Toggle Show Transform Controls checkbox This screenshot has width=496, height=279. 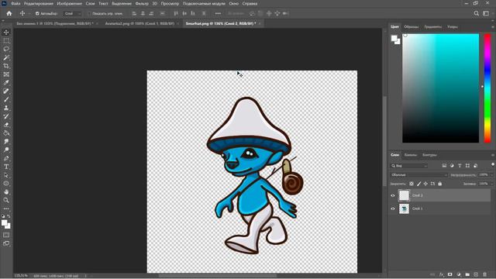89,14
